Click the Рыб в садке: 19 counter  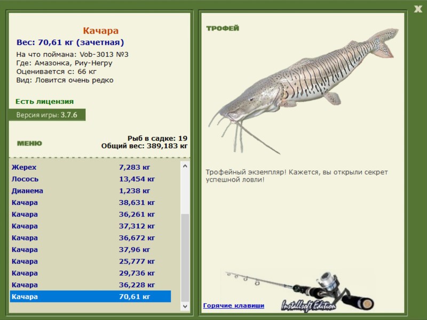pyautogui.click(x=157, y=138)
